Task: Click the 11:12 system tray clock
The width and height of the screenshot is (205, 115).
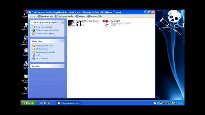Action: (x=180, y=103)
